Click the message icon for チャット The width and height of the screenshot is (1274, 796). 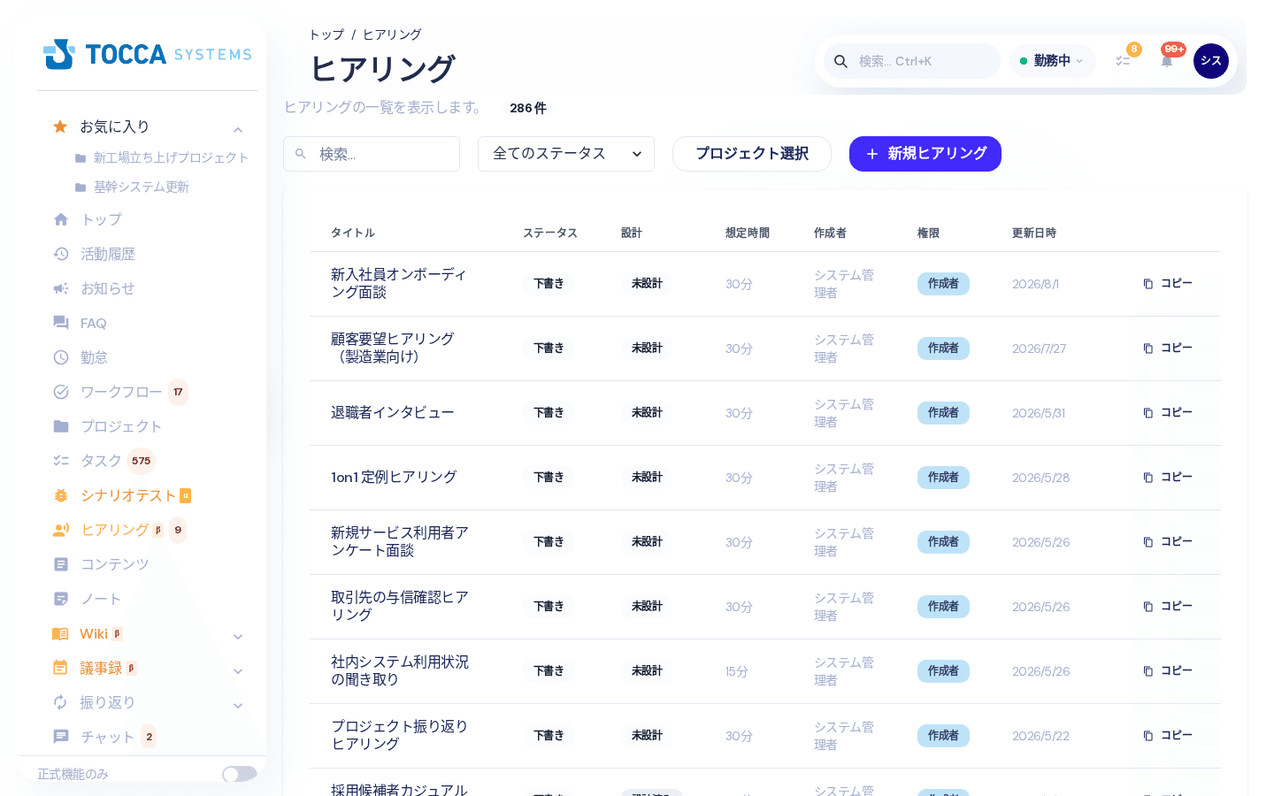[x=61, y=737]
